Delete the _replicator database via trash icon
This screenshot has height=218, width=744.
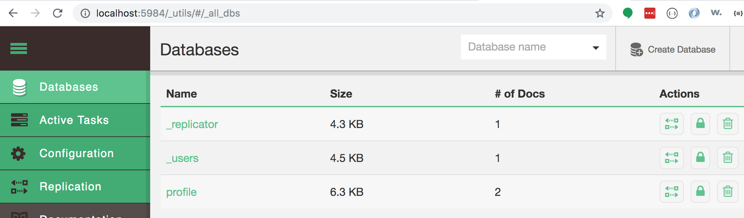[728, 124]
